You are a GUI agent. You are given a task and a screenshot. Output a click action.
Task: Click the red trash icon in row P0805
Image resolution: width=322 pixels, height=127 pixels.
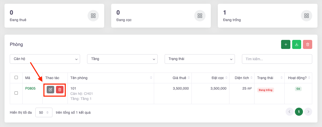(60, 90)
